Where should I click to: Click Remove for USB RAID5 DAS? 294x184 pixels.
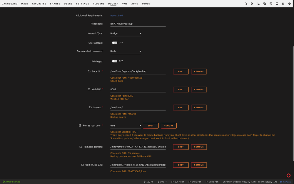pos(199,165)
